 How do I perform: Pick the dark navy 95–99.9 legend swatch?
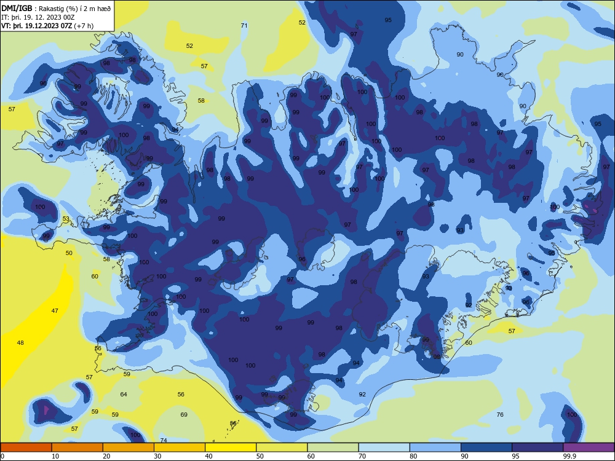(x=538, y=447)
